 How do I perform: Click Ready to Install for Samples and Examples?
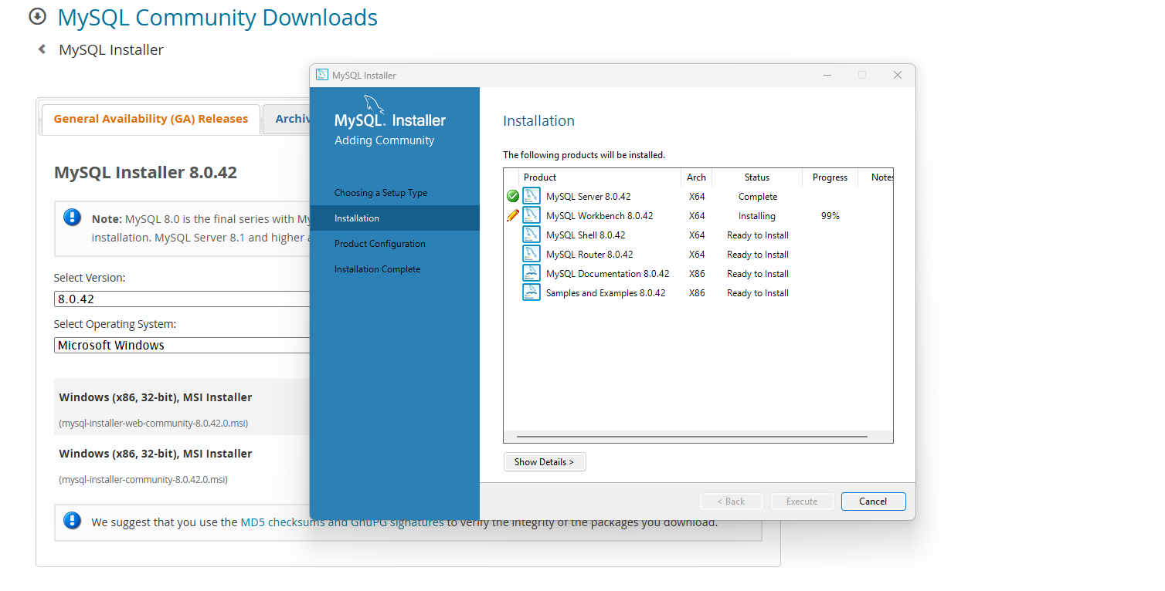[x=758, y=293]
